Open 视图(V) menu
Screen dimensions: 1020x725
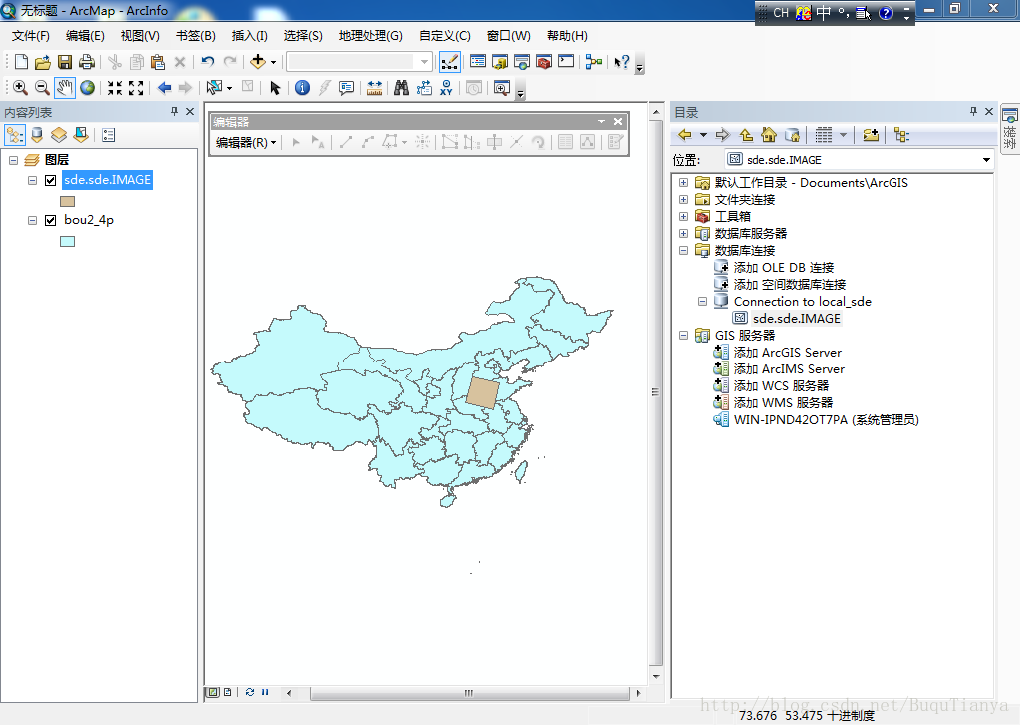pos(139,36)
